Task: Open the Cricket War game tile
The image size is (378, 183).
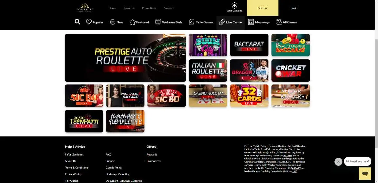Action: click(290, 70)
